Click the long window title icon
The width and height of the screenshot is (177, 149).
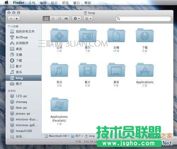85,13
